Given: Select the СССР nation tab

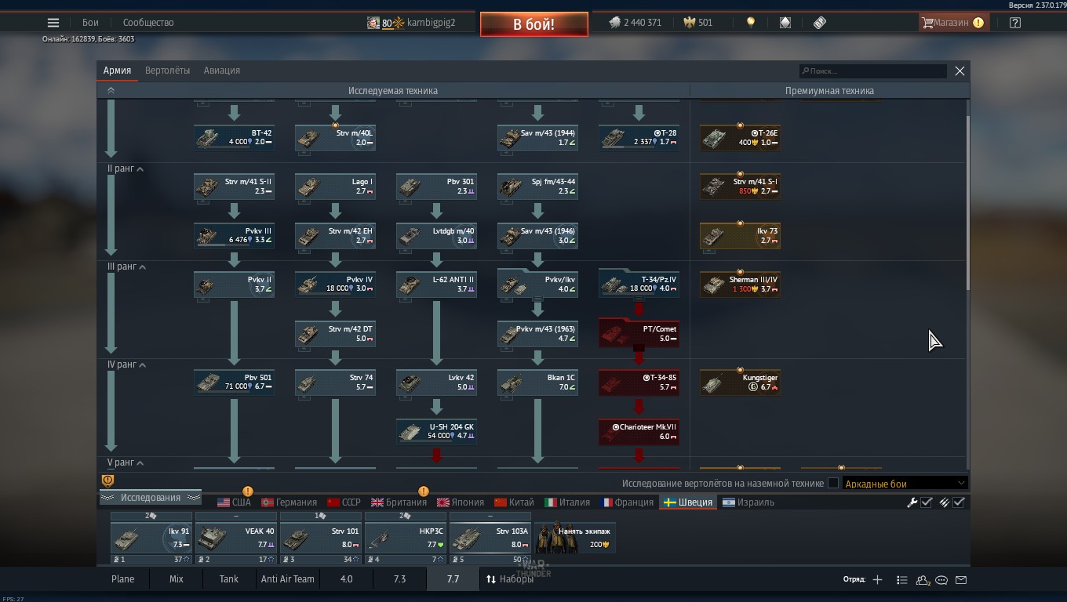Looking at the screenshot, I should [x=344, y=502].
